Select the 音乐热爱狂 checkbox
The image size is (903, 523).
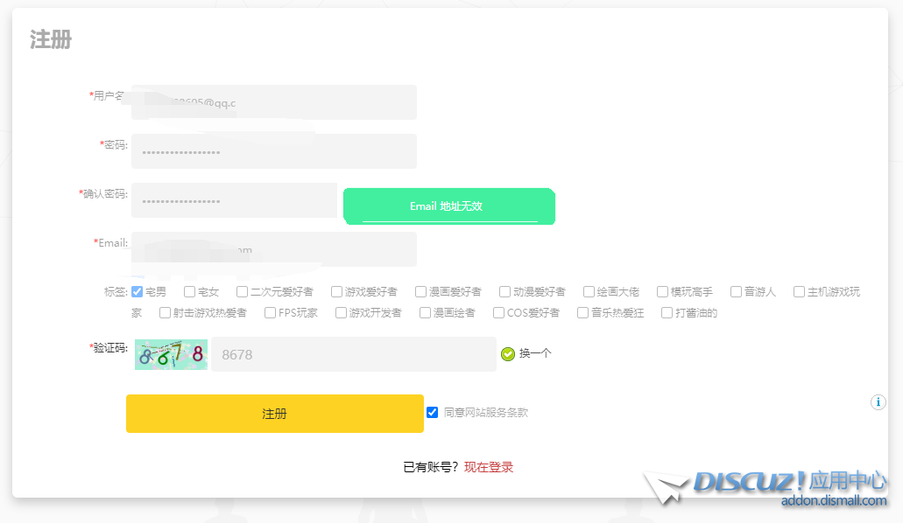[x=582, y=313]
